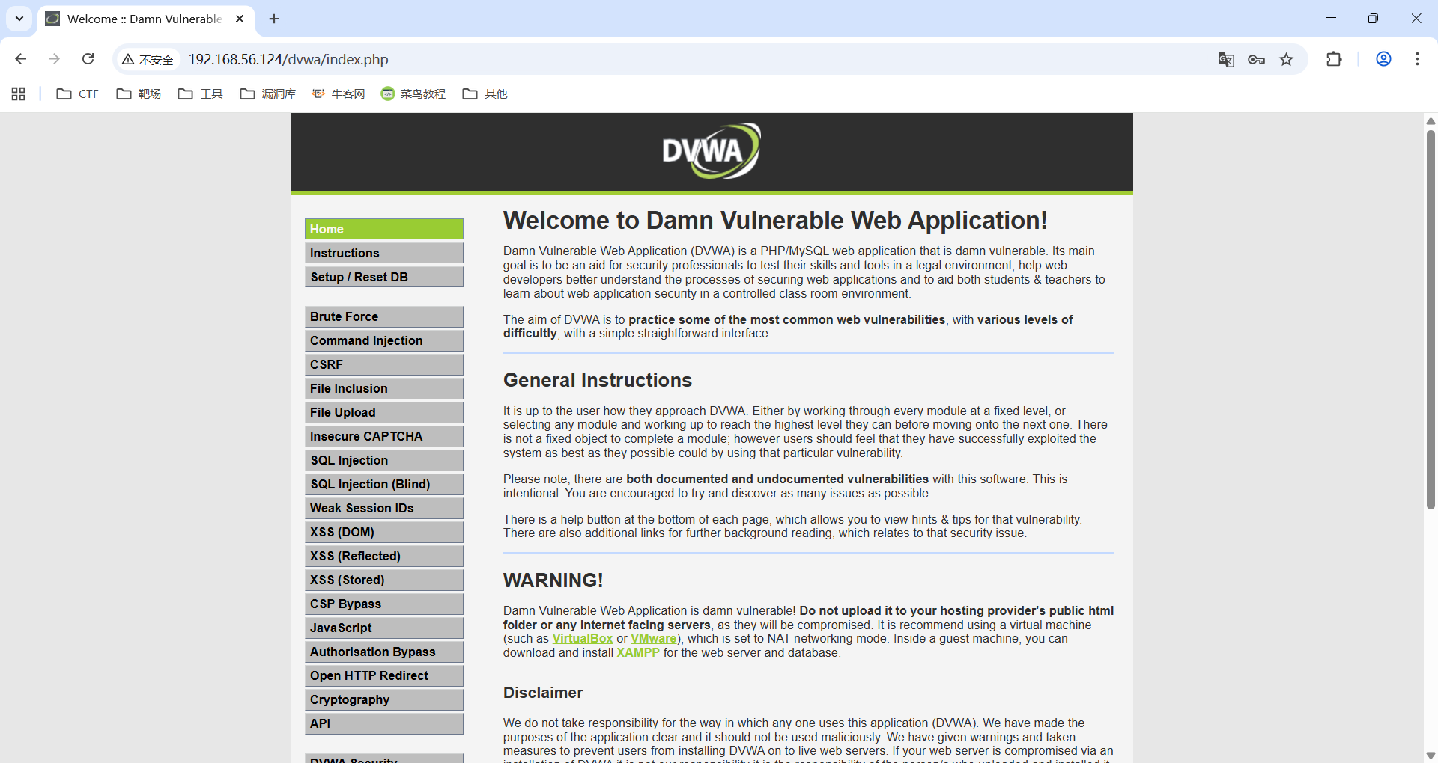Follow the VirtualBox link
Viewport: 1438px width, 763px height.
583,639
